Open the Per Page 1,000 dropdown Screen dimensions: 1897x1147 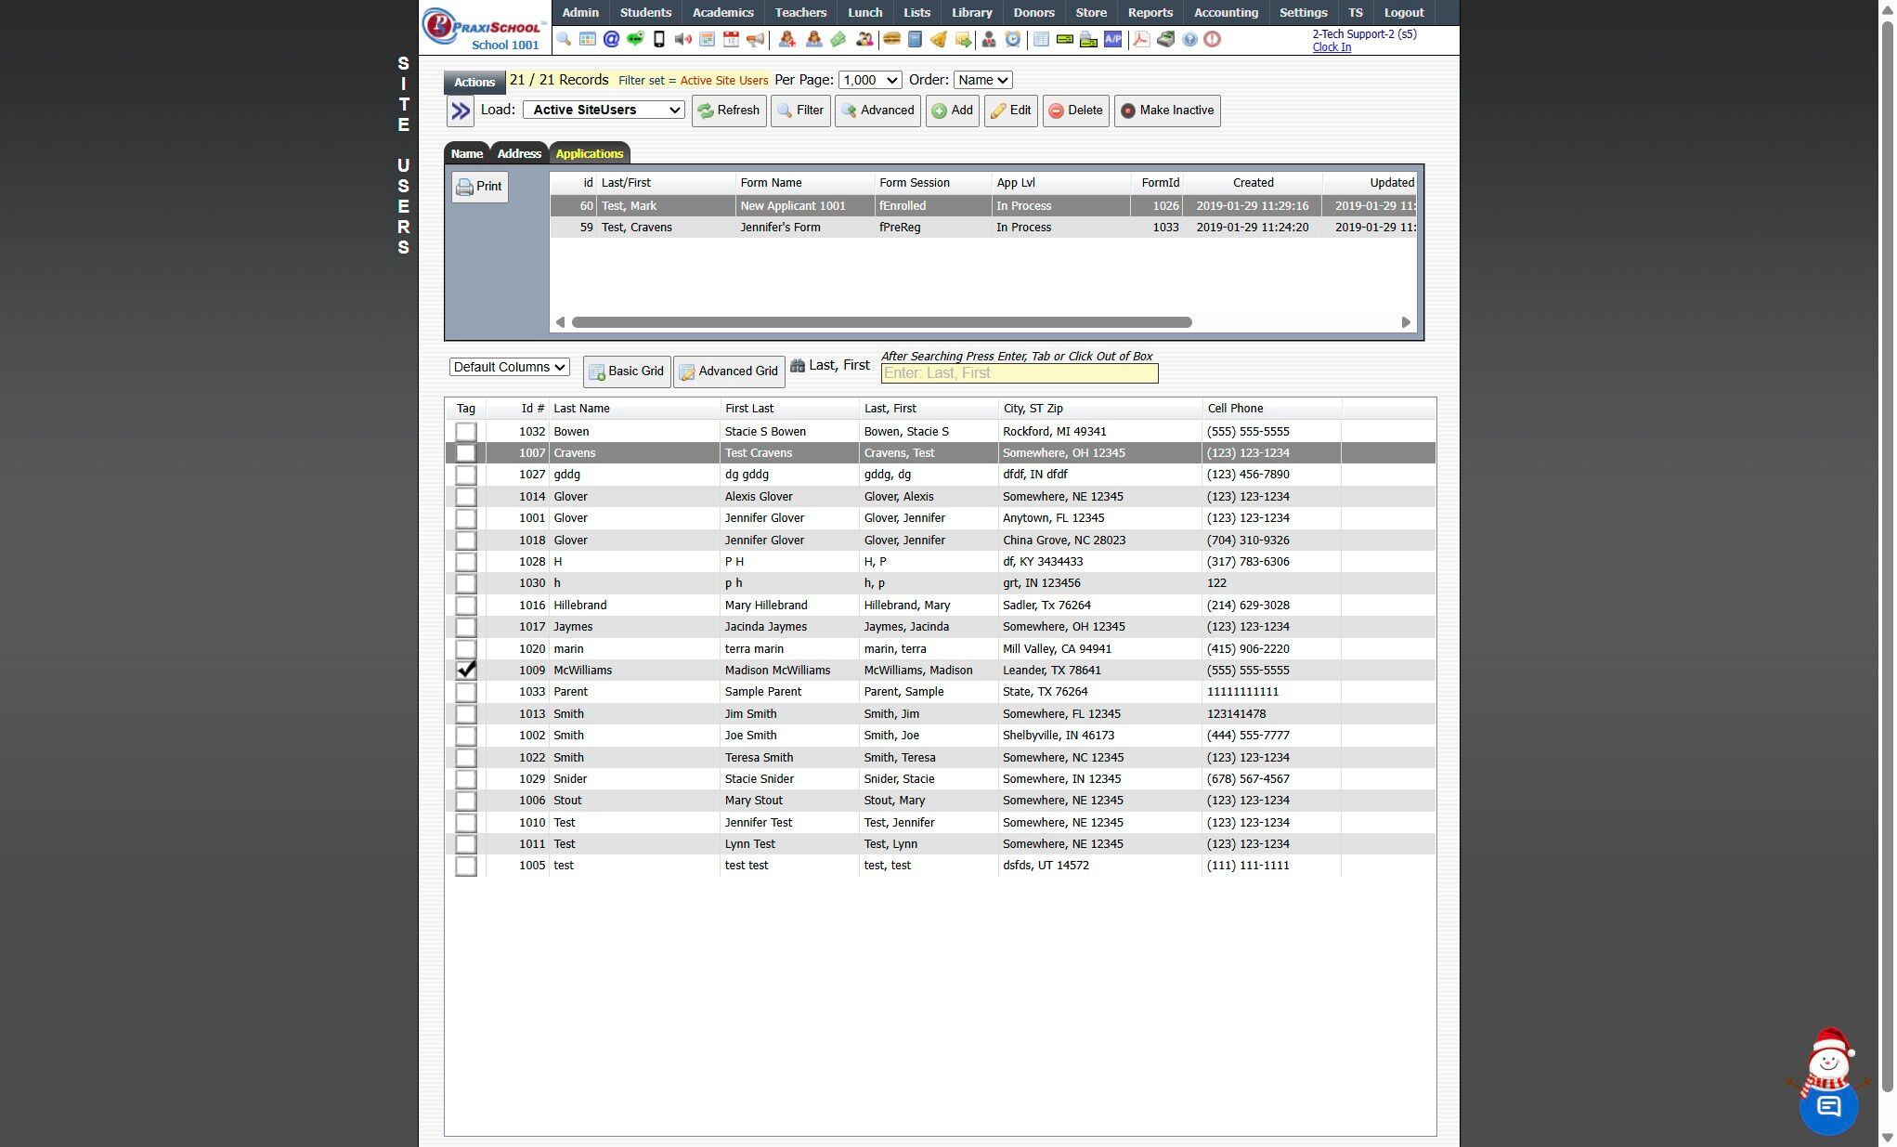869,80
